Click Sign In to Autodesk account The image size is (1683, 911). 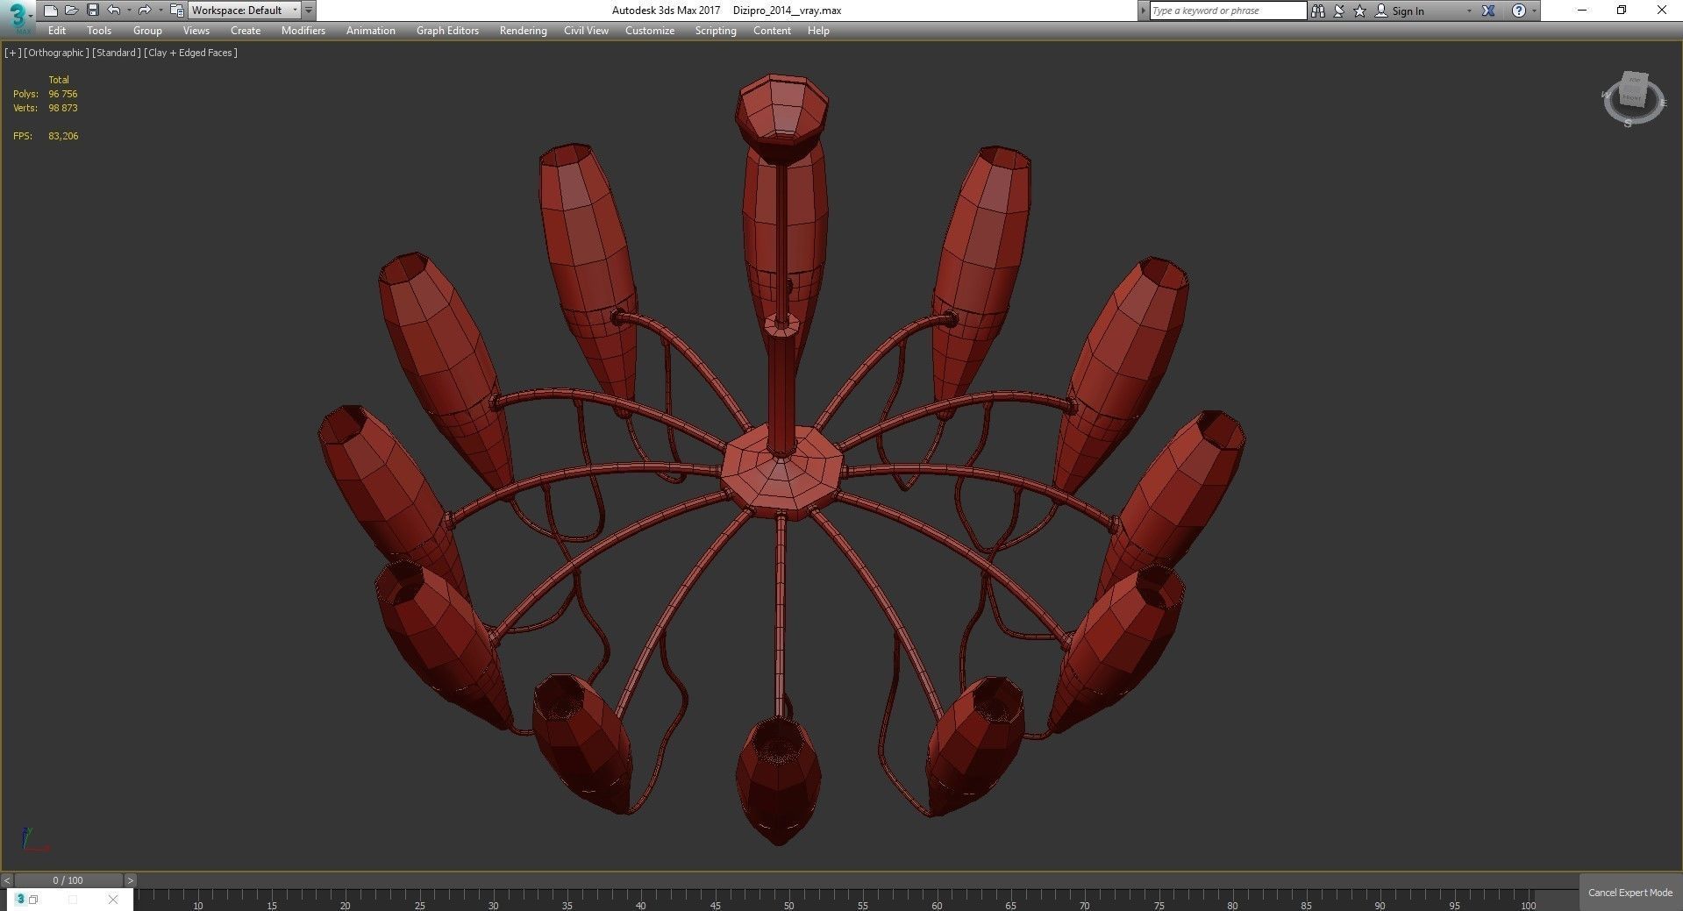(x=1399, y=11)
